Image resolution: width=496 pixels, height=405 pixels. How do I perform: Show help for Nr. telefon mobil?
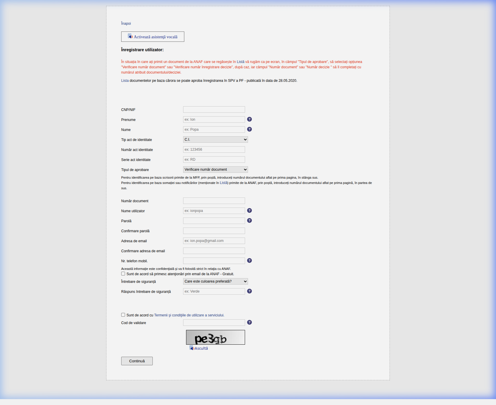(249, 260)
